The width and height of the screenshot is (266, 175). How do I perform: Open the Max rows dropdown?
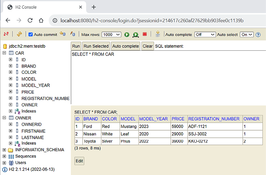(111, 35)
